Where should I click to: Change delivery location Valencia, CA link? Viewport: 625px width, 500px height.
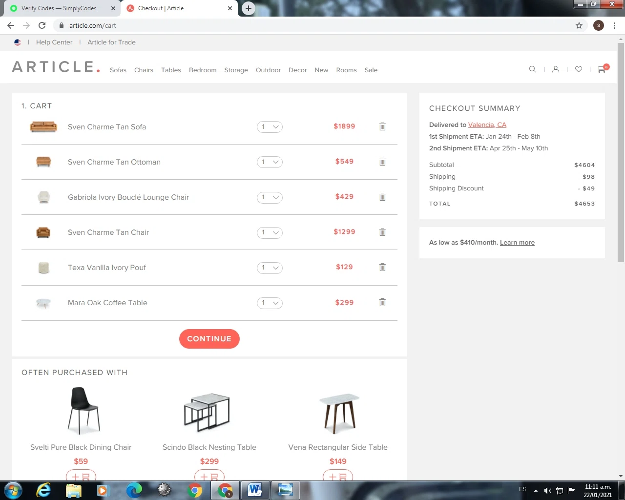tap(487, 125)
